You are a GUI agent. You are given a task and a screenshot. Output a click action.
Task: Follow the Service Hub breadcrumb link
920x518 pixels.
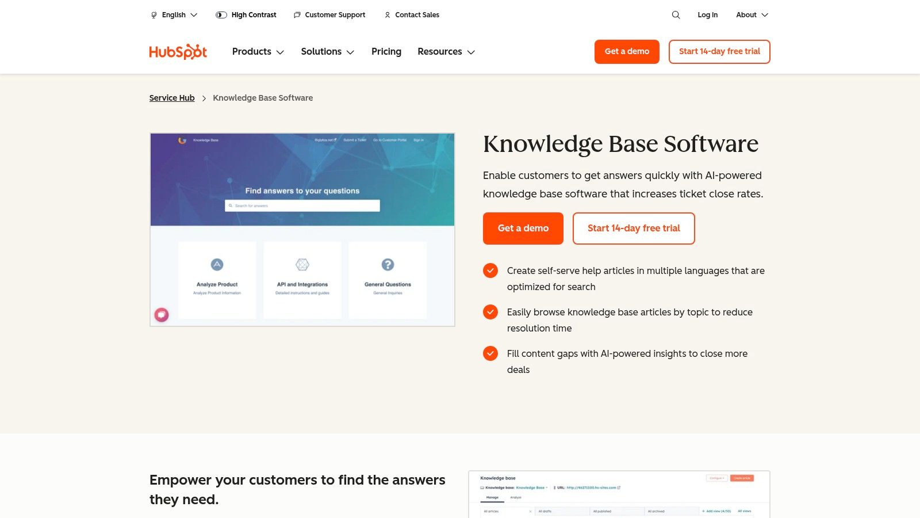(x=171, y=98)
